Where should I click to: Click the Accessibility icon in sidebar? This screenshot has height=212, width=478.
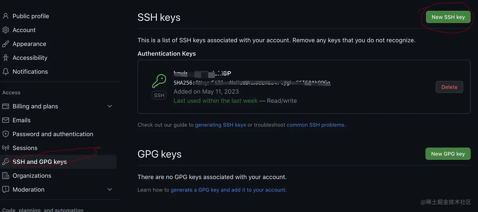click(5, 58)
